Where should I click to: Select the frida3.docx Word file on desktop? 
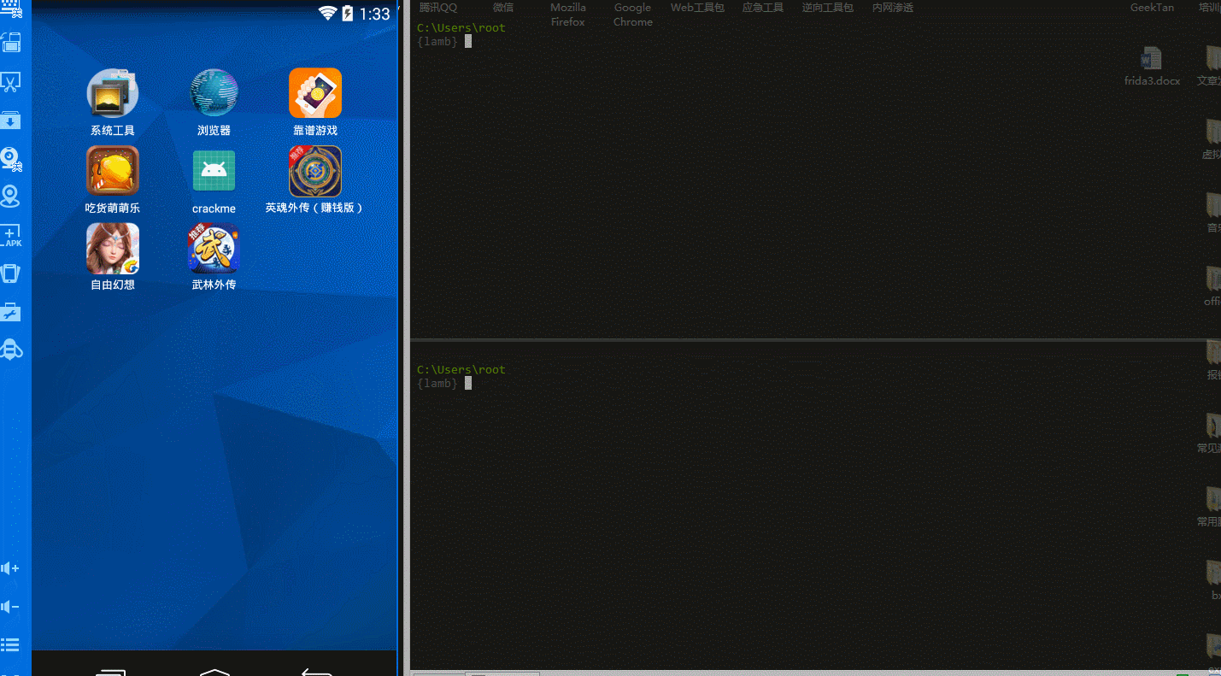(x=1152, y=67)
